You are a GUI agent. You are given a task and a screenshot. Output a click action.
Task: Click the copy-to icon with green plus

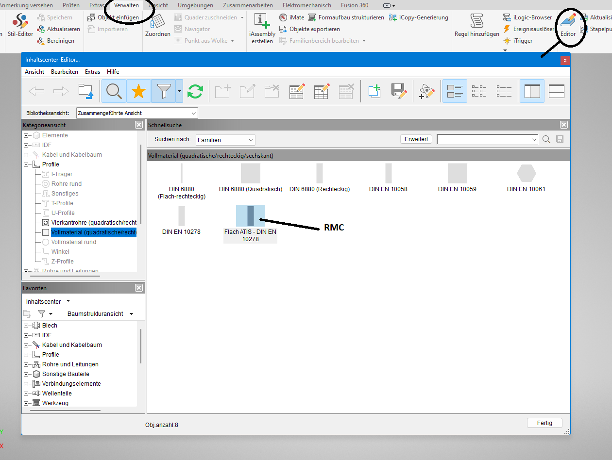pos(374,91)
